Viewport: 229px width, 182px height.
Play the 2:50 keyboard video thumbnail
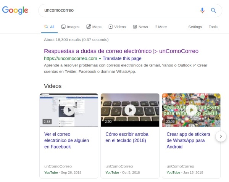point(130,110)
